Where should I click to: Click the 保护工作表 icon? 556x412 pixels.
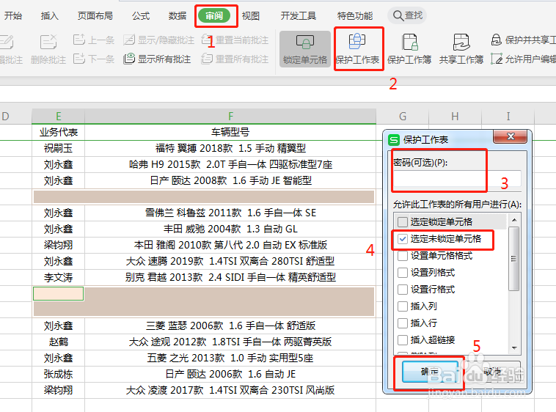pyautogui.click(x=357, y=42)
